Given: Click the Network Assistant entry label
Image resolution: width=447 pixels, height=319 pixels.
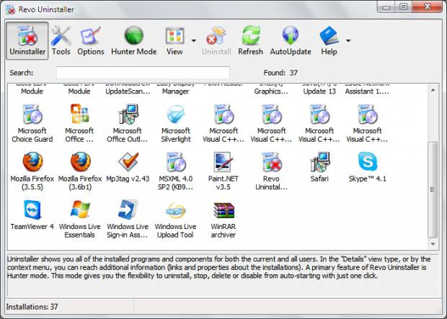Looking at the screenshot, I should pos(367,89).
